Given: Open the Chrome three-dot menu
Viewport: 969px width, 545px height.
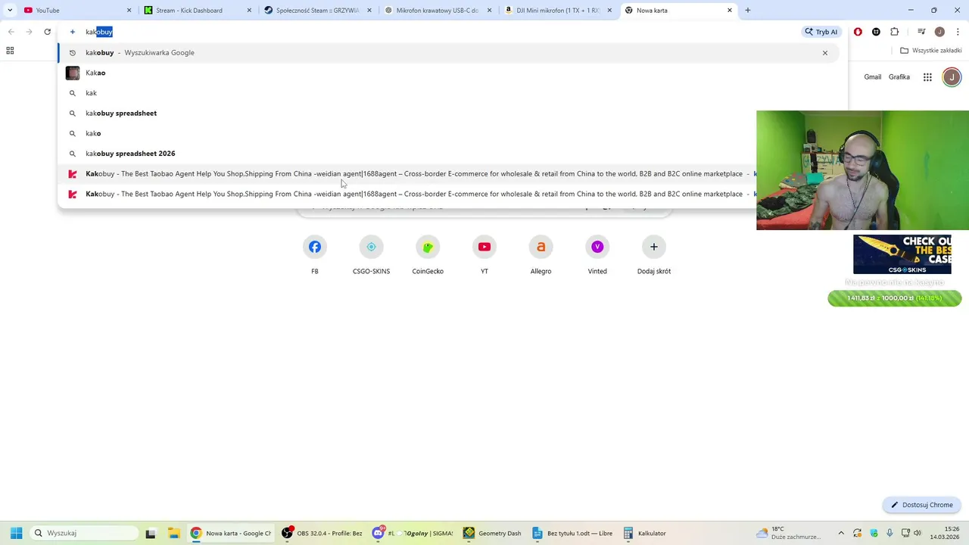Looking at the screenshot, I should (x=958, y=32).
